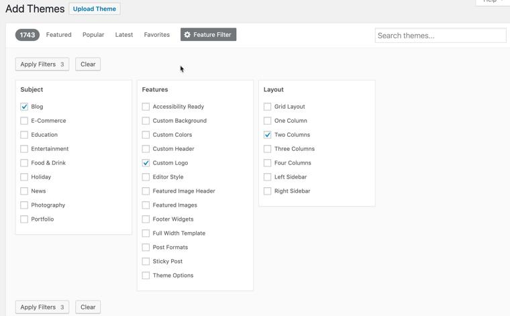Switch to the Featured tab
Viewport: 510px width, 316px height.
(x=58, y=35)
